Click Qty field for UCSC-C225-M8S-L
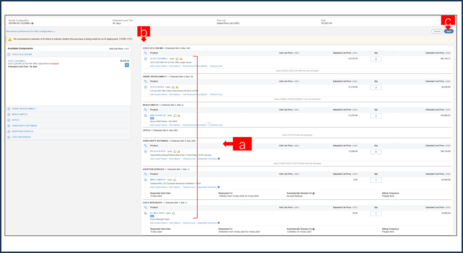 pyautogui.click(x=376, y=59)
